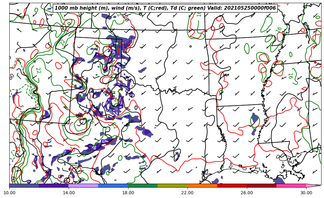This screenshot has width=324, height=198.
Task: Click the 10.00 colorbar tick label
Action: tap(9, 193)
